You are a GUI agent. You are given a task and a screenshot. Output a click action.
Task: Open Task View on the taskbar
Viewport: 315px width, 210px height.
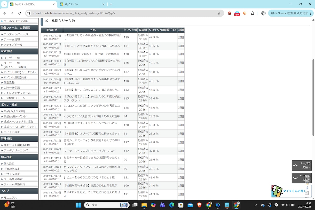coord(135,205)
